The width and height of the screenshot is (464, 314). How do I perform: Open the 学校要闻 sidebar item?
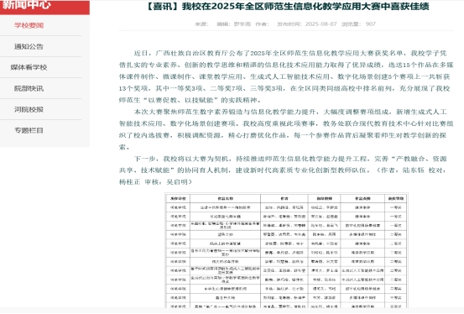(x=29, y=25)
